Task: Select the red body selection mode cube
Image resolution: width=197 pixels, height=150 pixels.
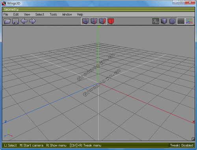Action: pos(111,21)
